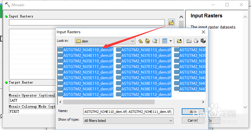Image resolution: width=251 pixels, height=130 pixels.
Task: Go to the default geodatabase
Action: (155, 41)
